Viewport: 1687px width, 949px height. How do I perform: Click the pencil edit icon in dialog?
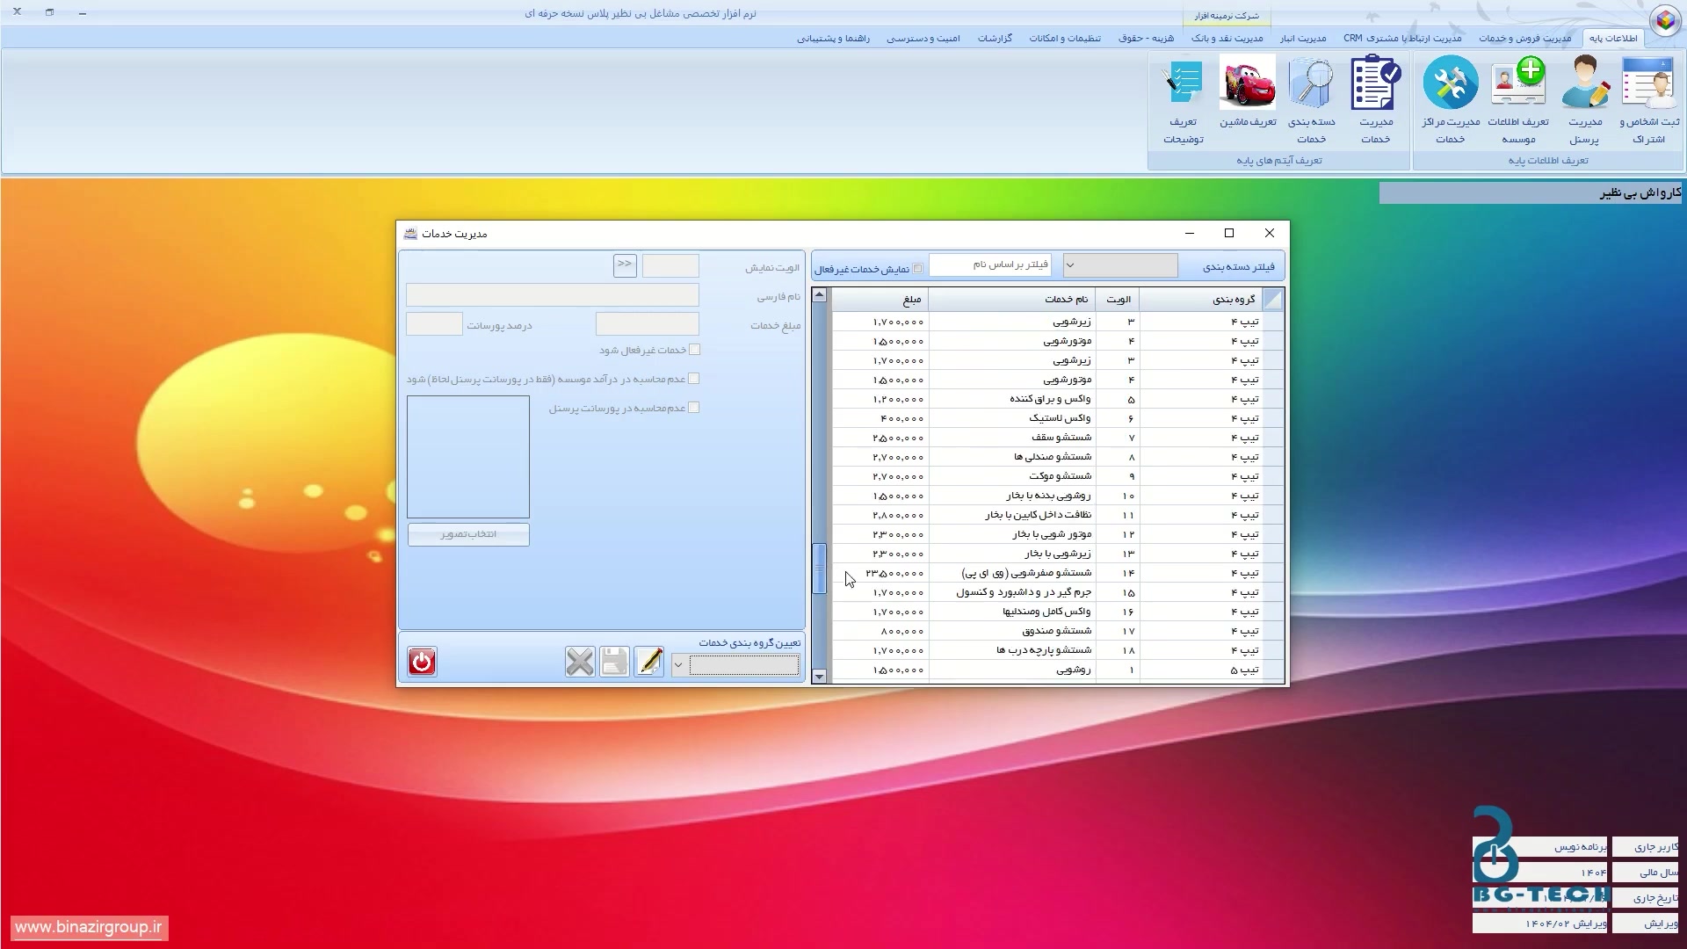click(648, 662)
